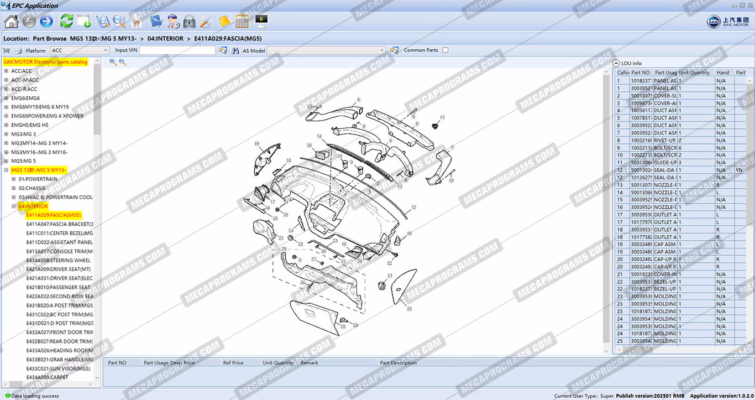Open E414A008:STEERING WHEEL tree item

[59, 260]
